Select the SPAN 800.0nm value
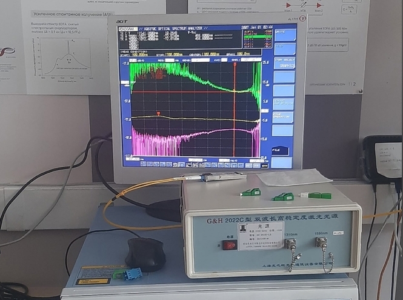 [x=243, y=54]
